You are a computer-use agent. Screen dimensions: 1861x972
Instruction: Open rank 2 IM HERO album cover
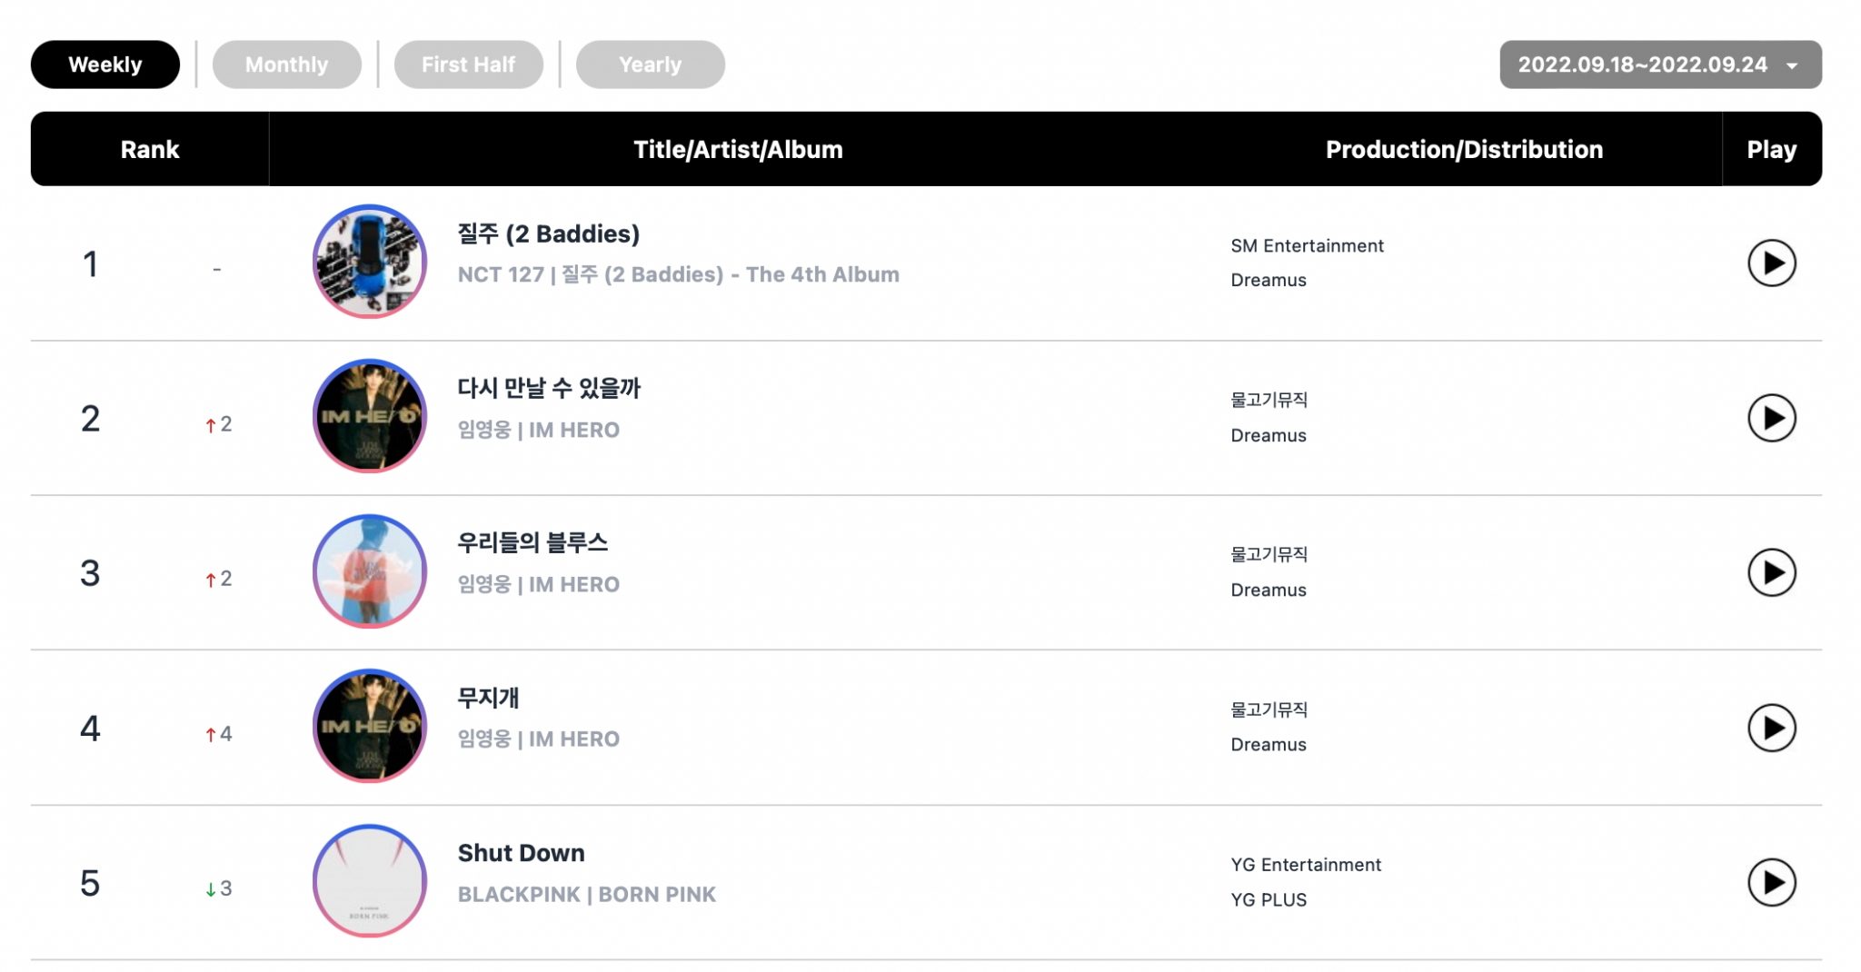[x=369, y=416]
